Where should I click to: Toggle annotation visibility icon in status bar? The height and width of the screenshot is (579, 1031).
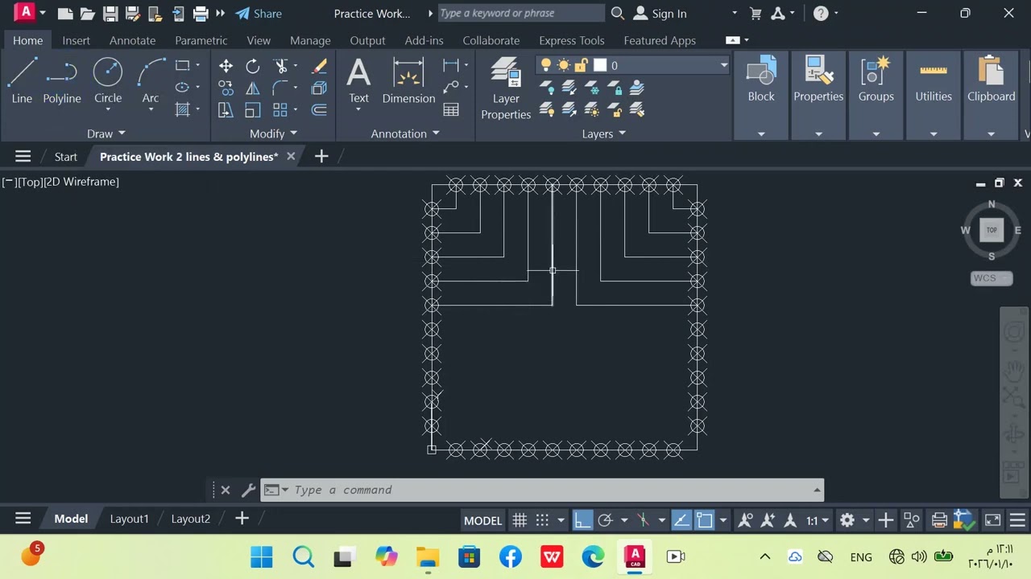(x=745, y=520)
